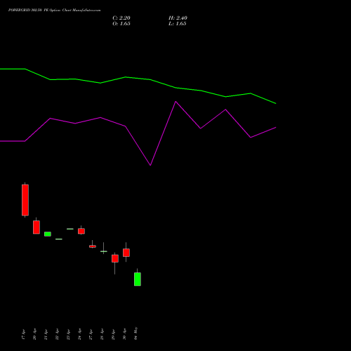Click the open value "O: 1.65"
Image resolution: width=351 pixels, height=351 pixels.
click(x=121, y=24)
